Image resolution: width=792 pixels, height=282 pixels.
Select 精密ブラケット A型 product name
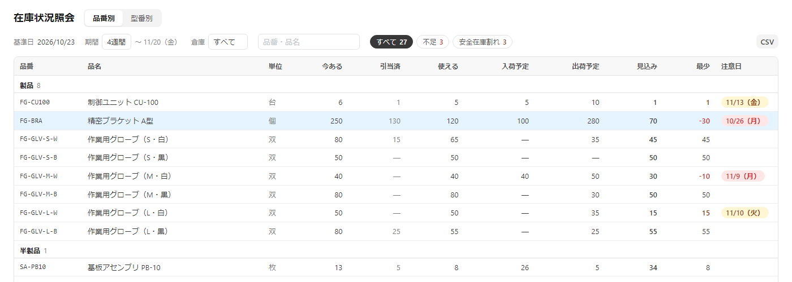click(x=120, y=121)
